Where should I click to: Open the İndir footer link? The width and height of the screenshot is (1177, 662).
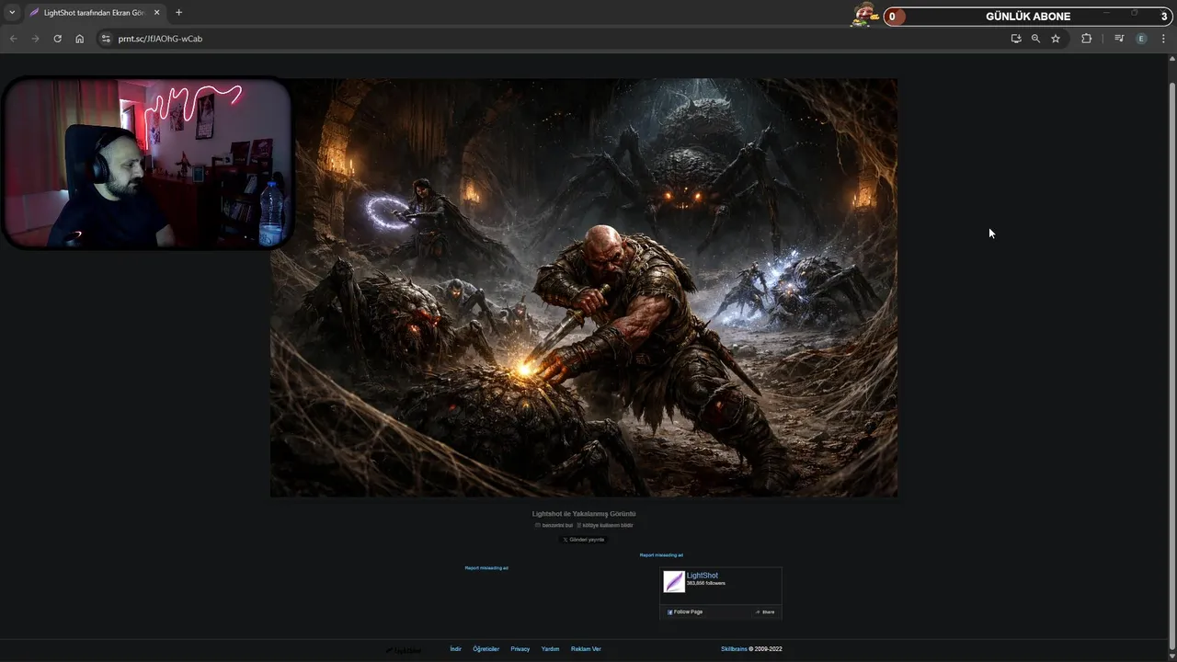[x=455, y=649]
